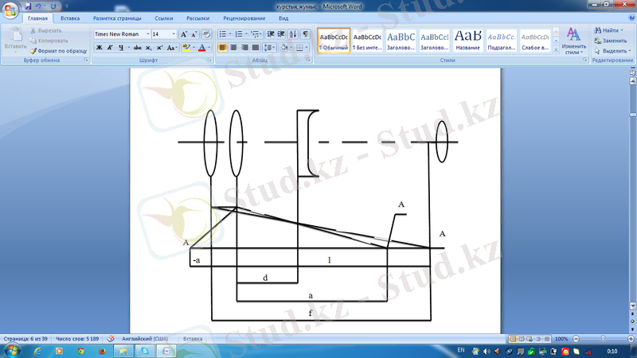637x358 pixels.
Task: Toggle underline Ч formatting
Action: tap(121, 48)
